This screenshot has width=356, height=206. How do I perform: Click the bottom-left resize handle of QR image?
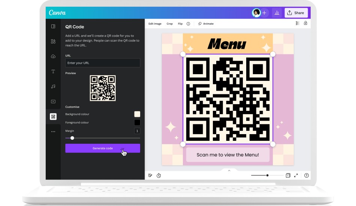click(x=183, y=144)
